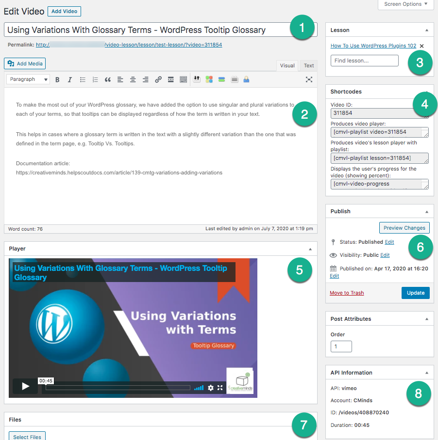438x440 pixels.
Task: Edit the Public visibility
Action: click(385, 255)
